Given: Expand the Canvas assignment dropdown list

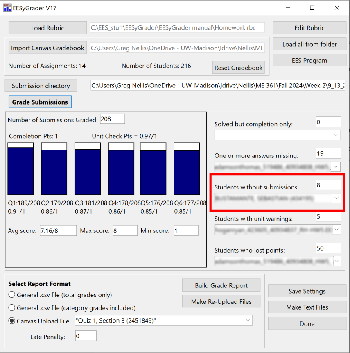Looking at the screenshot, I should click(x=248, y=321).
